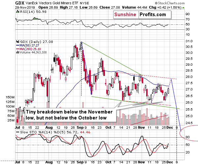Click the Oct label under the stochastic panel
This screenshot has width=198, height=165.
tap(108, 162)
